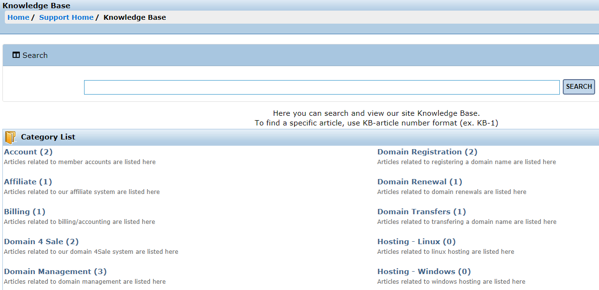Click the 'Search' panel heading text
The width and height of the screenshot is (599, 290).
pos(35,55)
